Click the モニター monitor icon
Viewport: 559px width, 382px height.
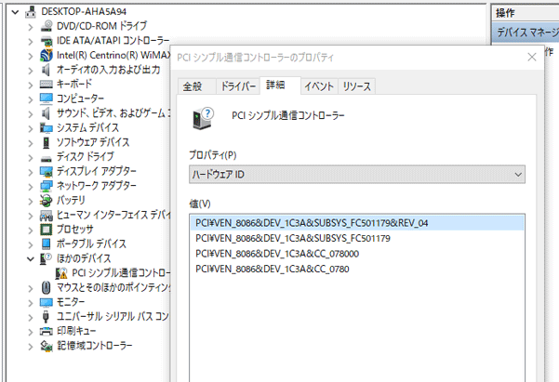47,302
